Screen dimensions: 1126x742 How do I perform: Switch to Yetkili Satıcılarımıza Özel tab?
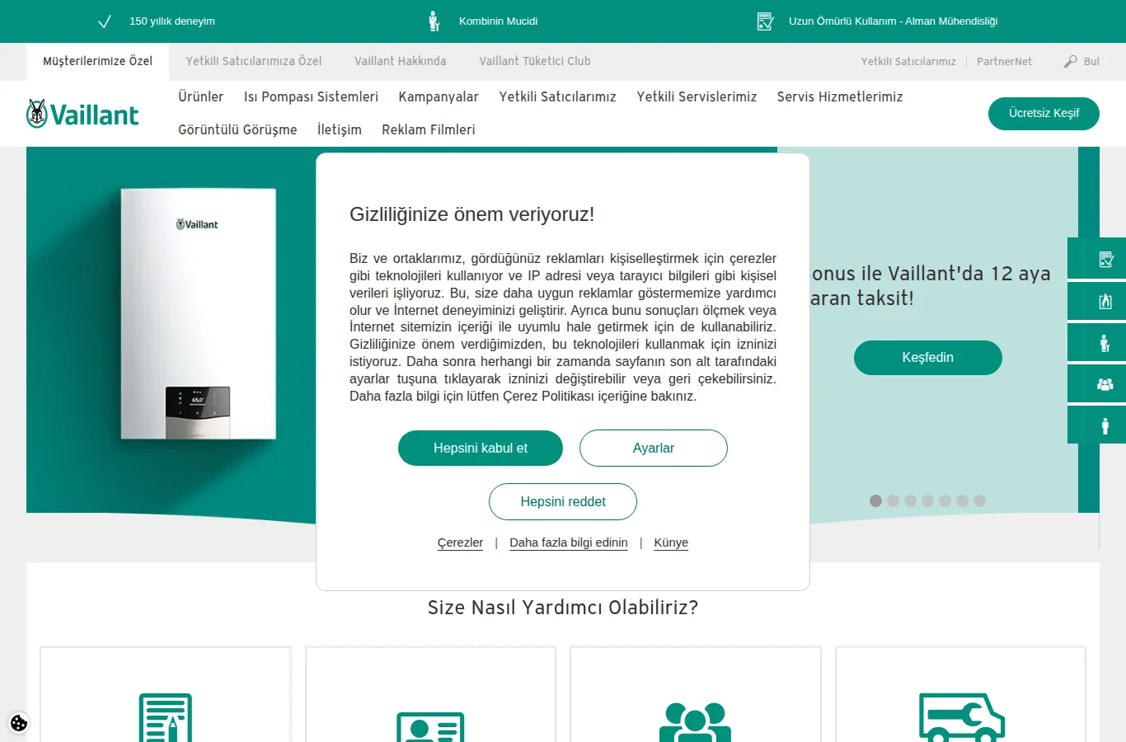[x=254, y=61]
